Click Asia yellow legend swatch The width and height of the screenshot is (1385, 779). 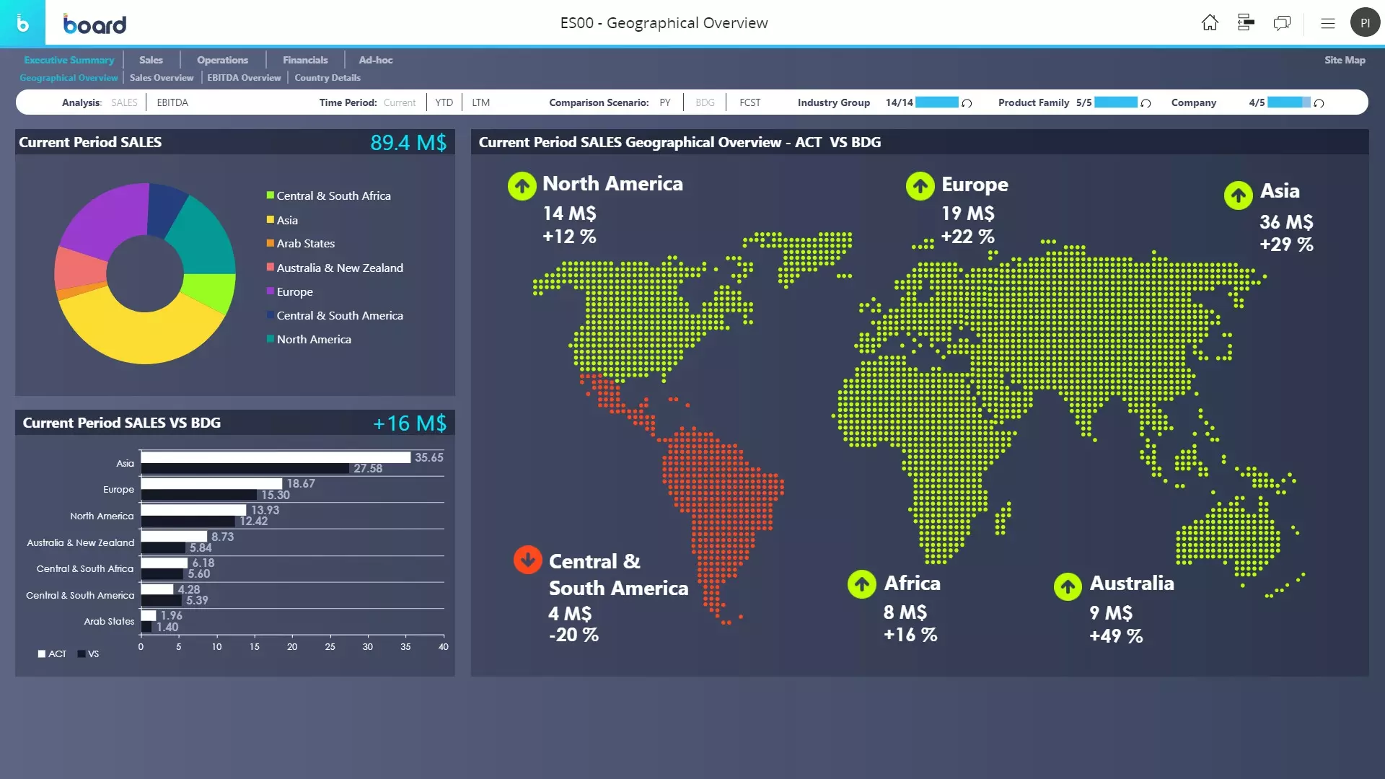271,219
